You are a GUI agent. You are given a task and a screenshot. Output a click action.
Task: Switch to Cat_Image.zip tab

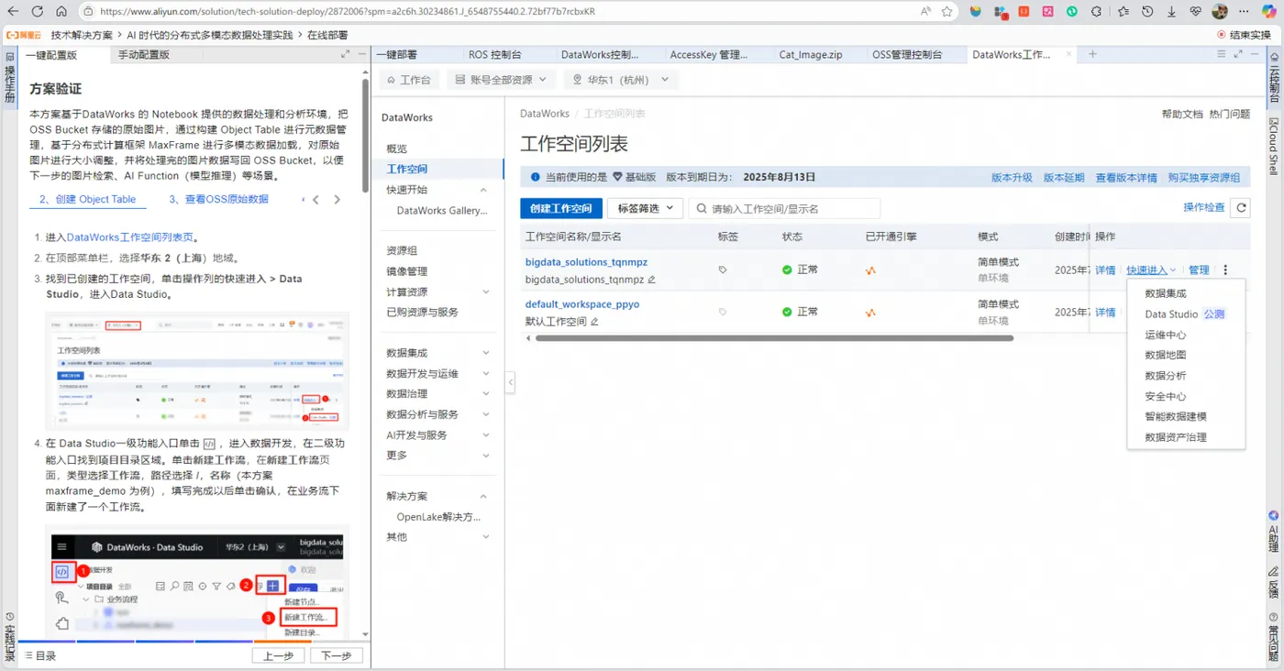pyautogui.click(x=811, y=54)
